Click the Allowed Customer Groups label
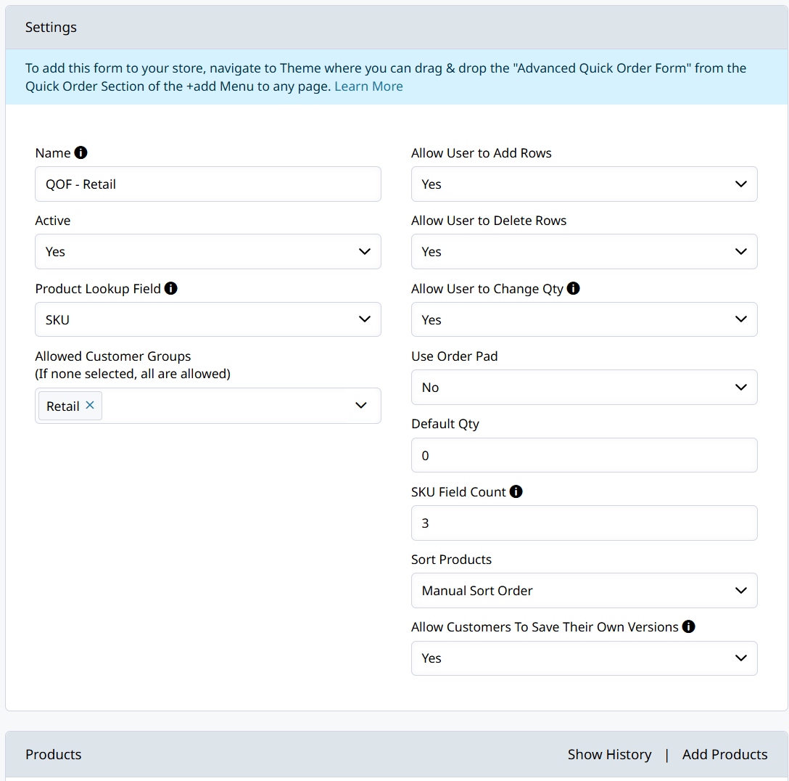The height and width of the screenshot is (781, 789). pos(112,356)
